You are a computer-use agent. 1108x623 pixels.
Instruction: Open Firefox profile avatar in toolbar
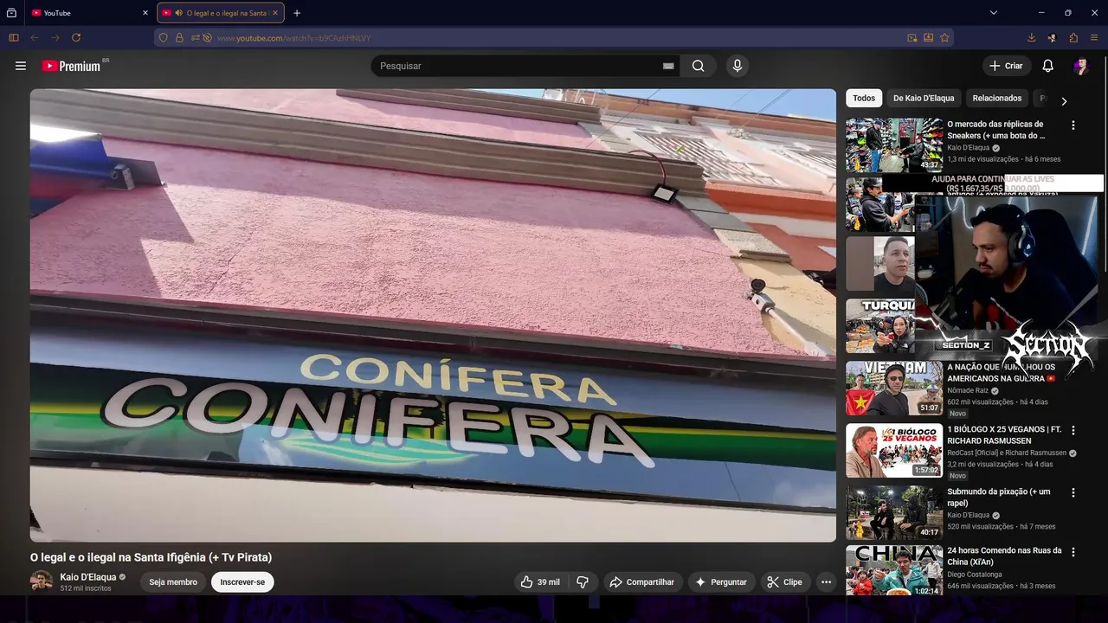coord(1052,38)
